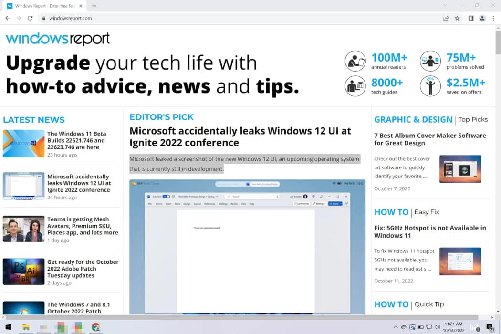Switch to Chrome in the taskbar

click(x=95, y=327)
